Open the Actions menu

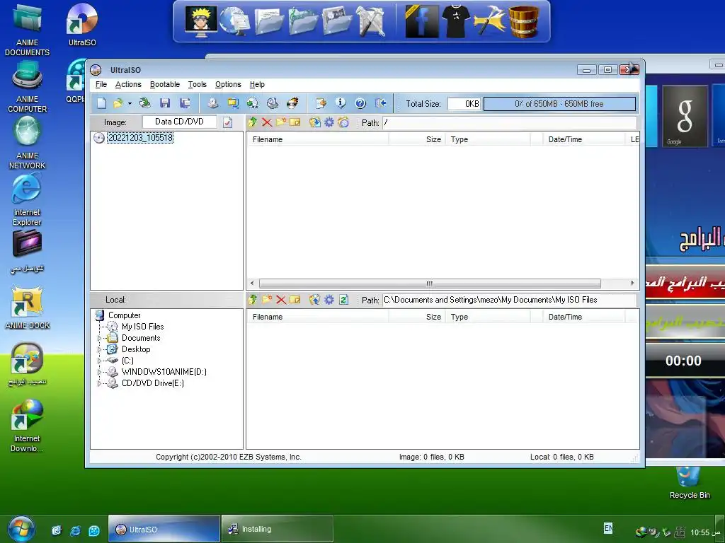tap(128, 85)
